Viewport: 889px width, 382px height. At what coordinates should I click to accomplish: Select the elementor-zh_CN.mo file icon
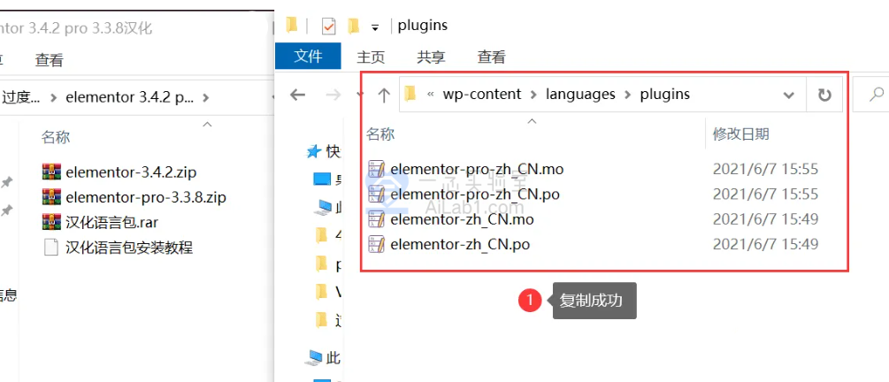pyautogui.click(x=377, y=218)
